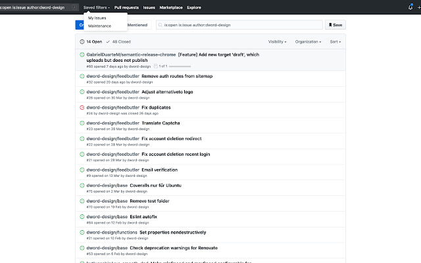
Task: Select My Issues from Saved filters menu
Action: pos(97,18)
